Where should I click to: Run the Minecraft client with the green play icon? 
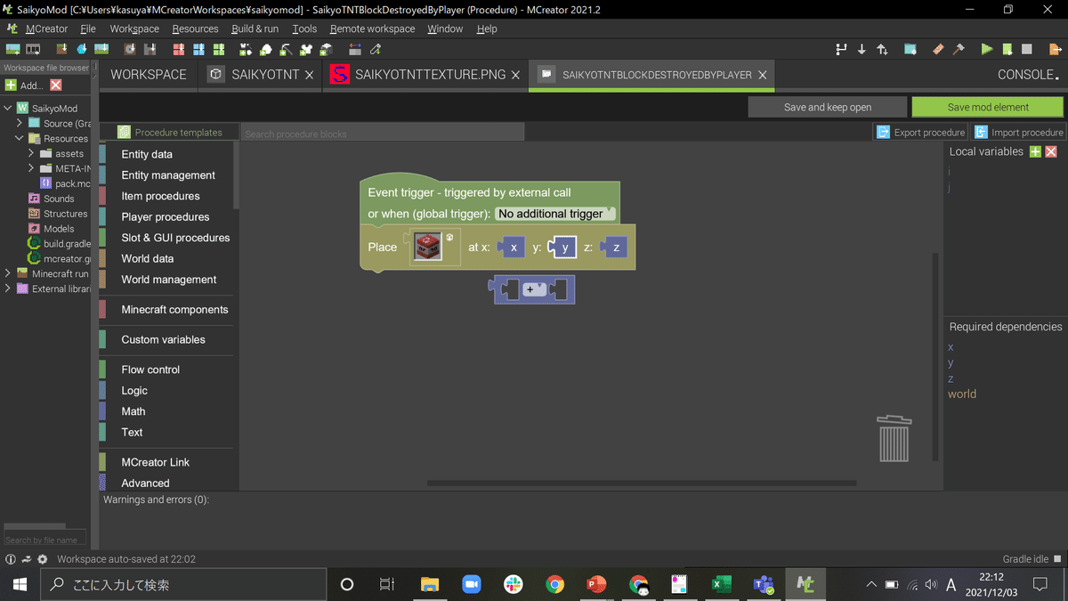pos(986,49)
